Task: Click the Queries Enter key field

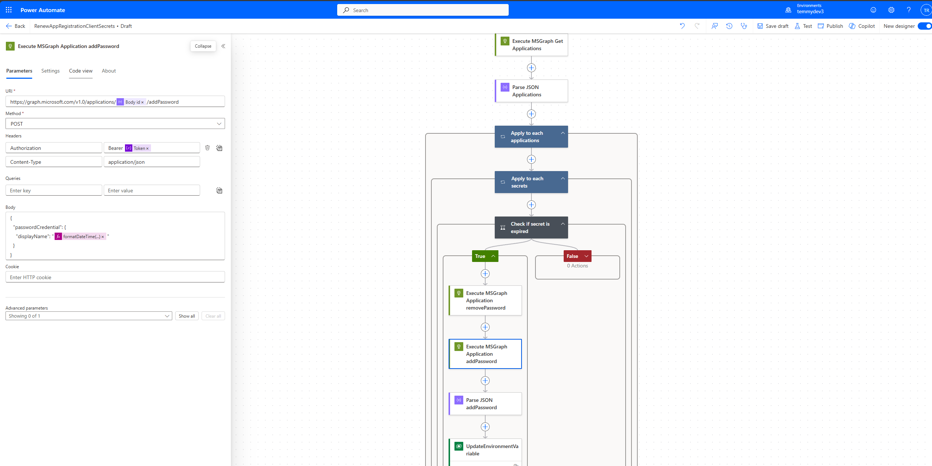Action: 54,191
